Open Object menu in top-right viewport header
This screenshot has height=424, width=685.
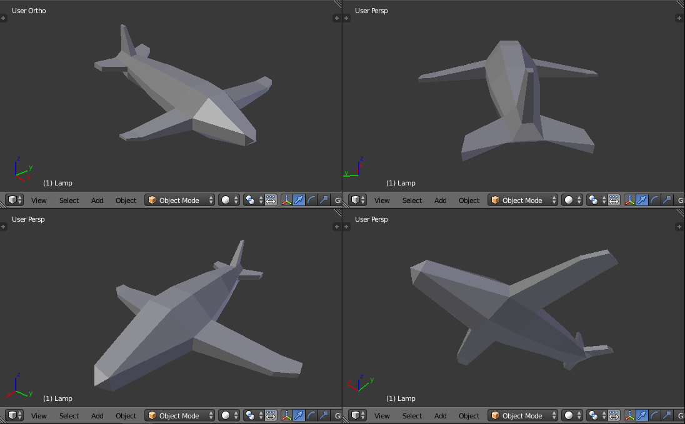coord(469,200)
